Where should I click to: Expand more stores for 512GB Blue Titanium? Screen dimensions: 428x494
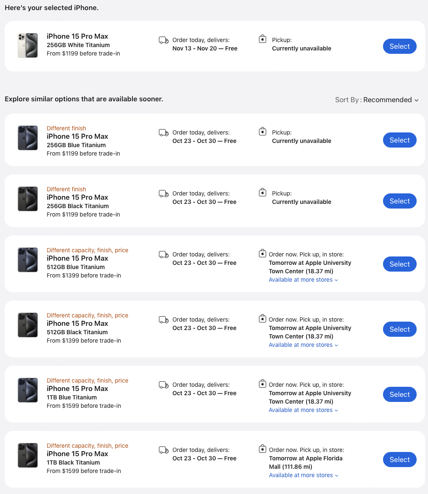tap(303, 280)
